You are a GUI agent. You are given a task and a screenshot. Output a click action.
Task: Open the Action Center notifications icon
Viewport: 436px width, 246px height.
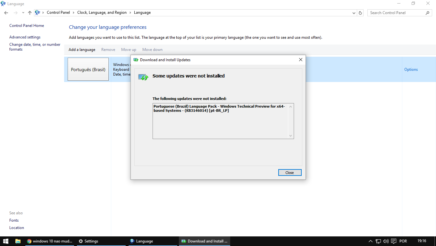pos(393,241)
